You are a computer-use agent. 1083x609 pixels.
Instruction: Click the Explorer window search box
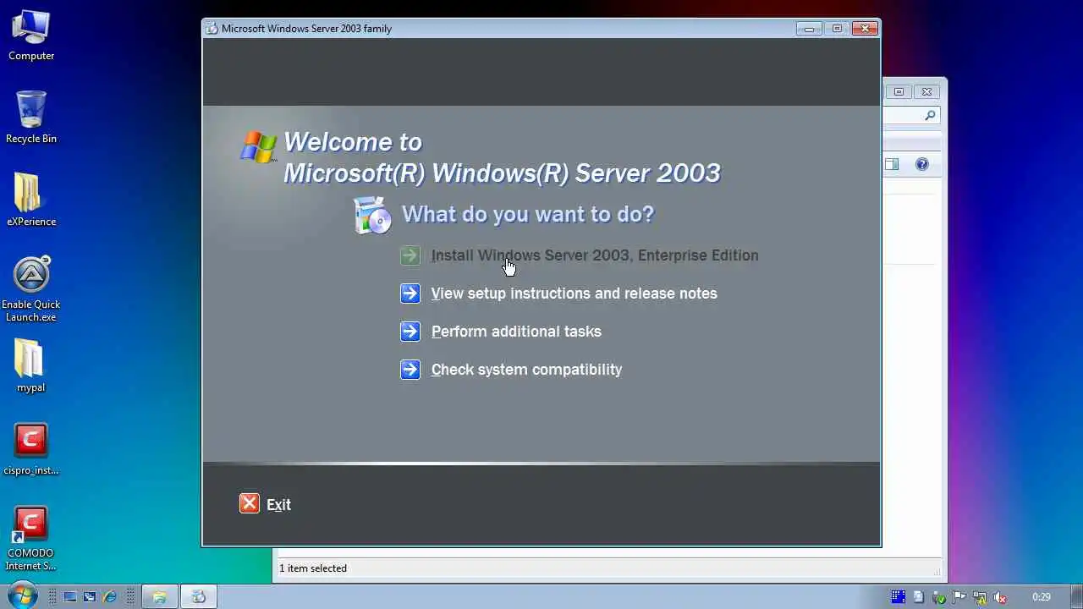point(911,115)
